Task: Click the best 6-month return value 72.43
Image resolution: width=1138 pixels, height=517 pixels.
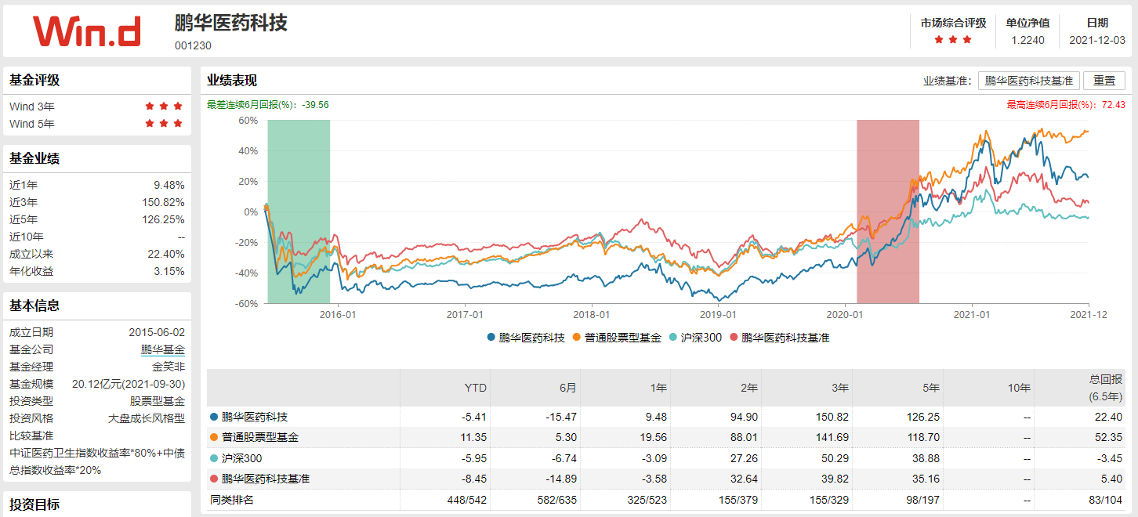Action: pyautogui.click(x=1113, y=104)
